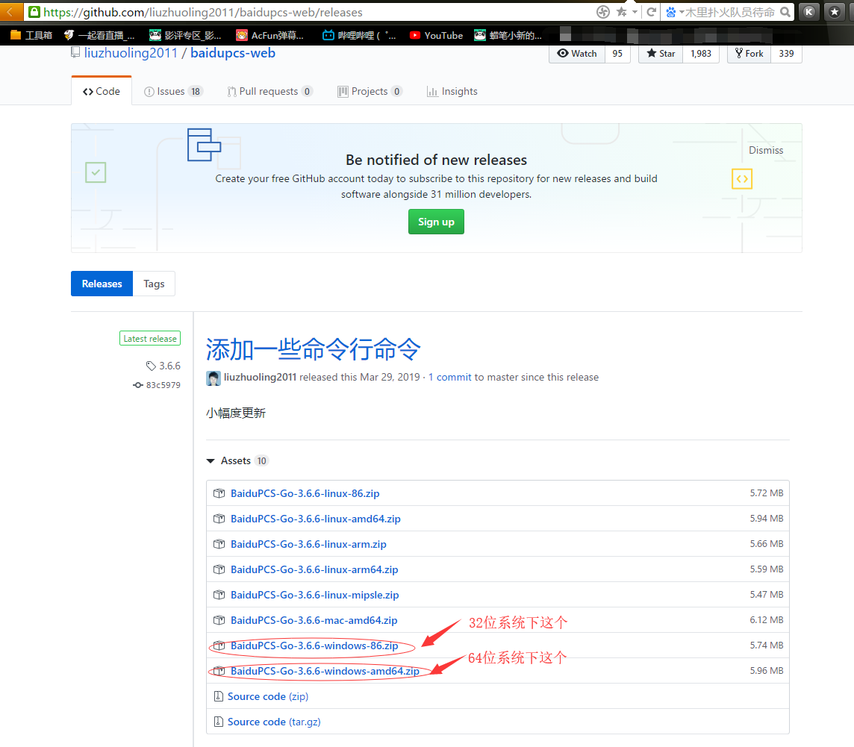Open the YouTube bookmark
The width and height of the screenshot is (854, 747).
tap(436, 35)
